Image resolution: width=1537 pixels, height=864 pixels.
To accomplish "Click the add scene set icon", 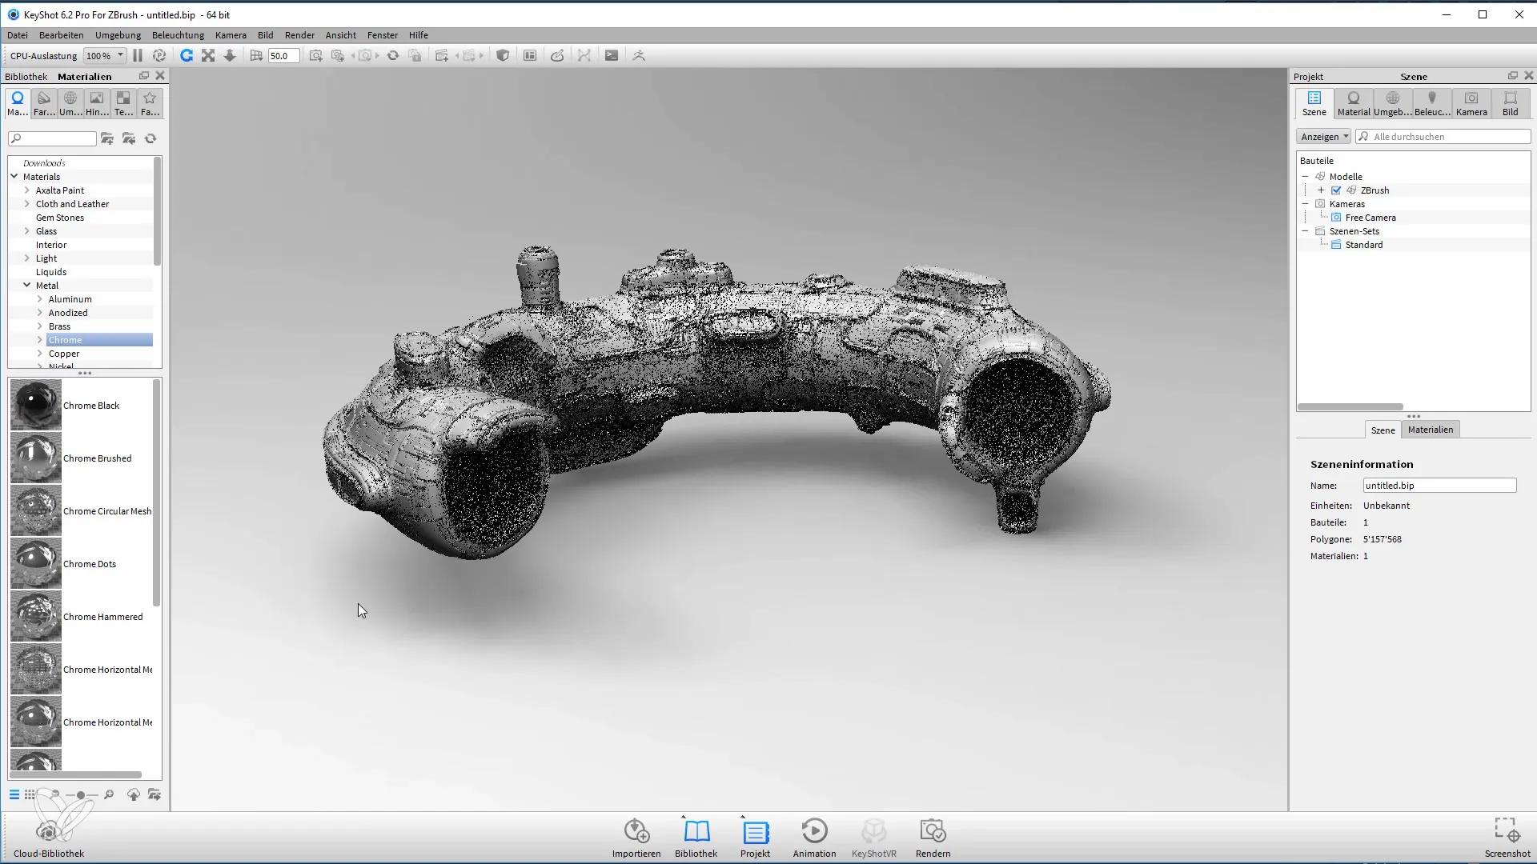I will 441,56.
